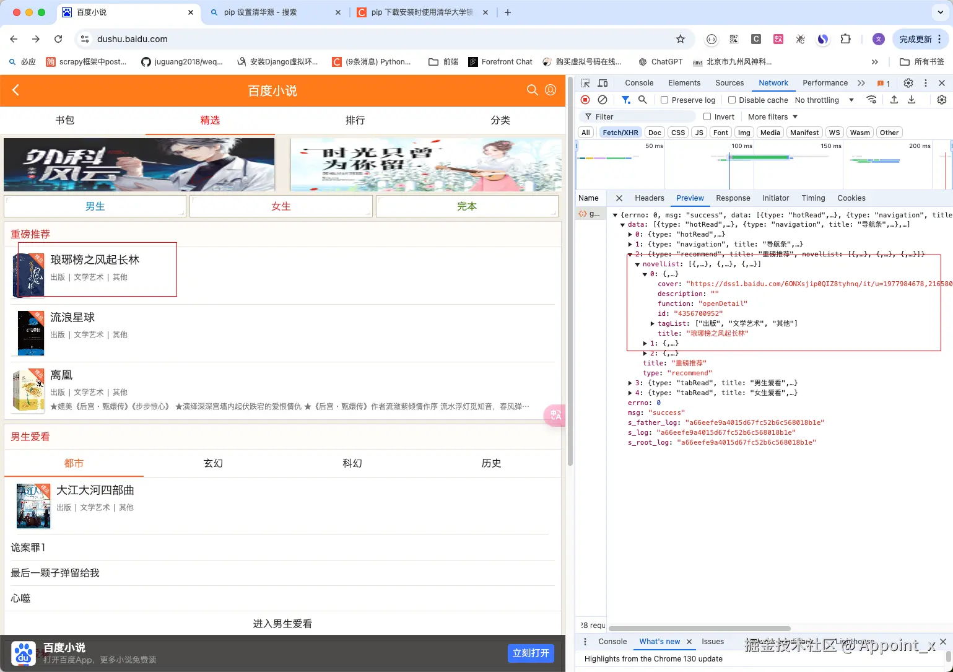Open the Chrome profile avatar
Image resolution: width=953 pixels, height=672 pixels.
click(x=879, y=39)
